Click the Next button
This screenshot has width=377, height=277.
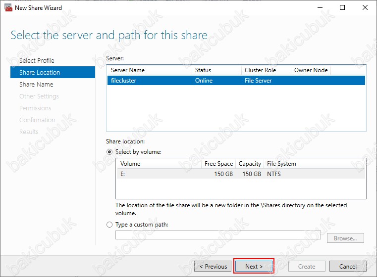[254, 266]
